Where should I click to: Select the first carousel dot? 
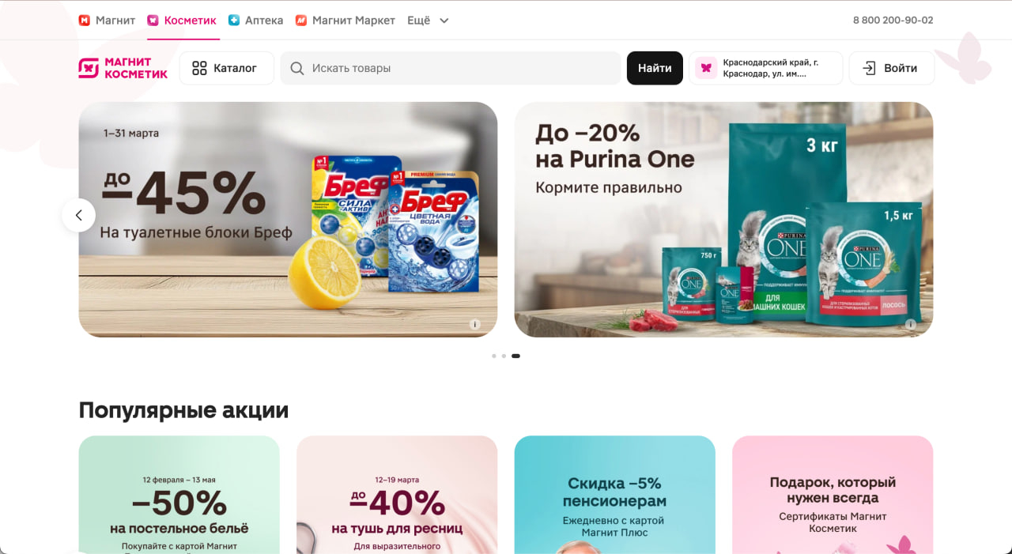[x=494, y=356]
